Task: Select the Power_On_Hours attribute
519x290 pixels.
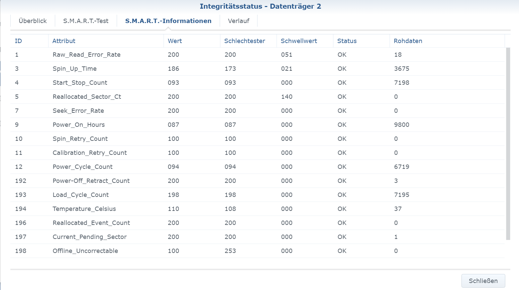Action: pyautogui.click(x=79, y=125)
